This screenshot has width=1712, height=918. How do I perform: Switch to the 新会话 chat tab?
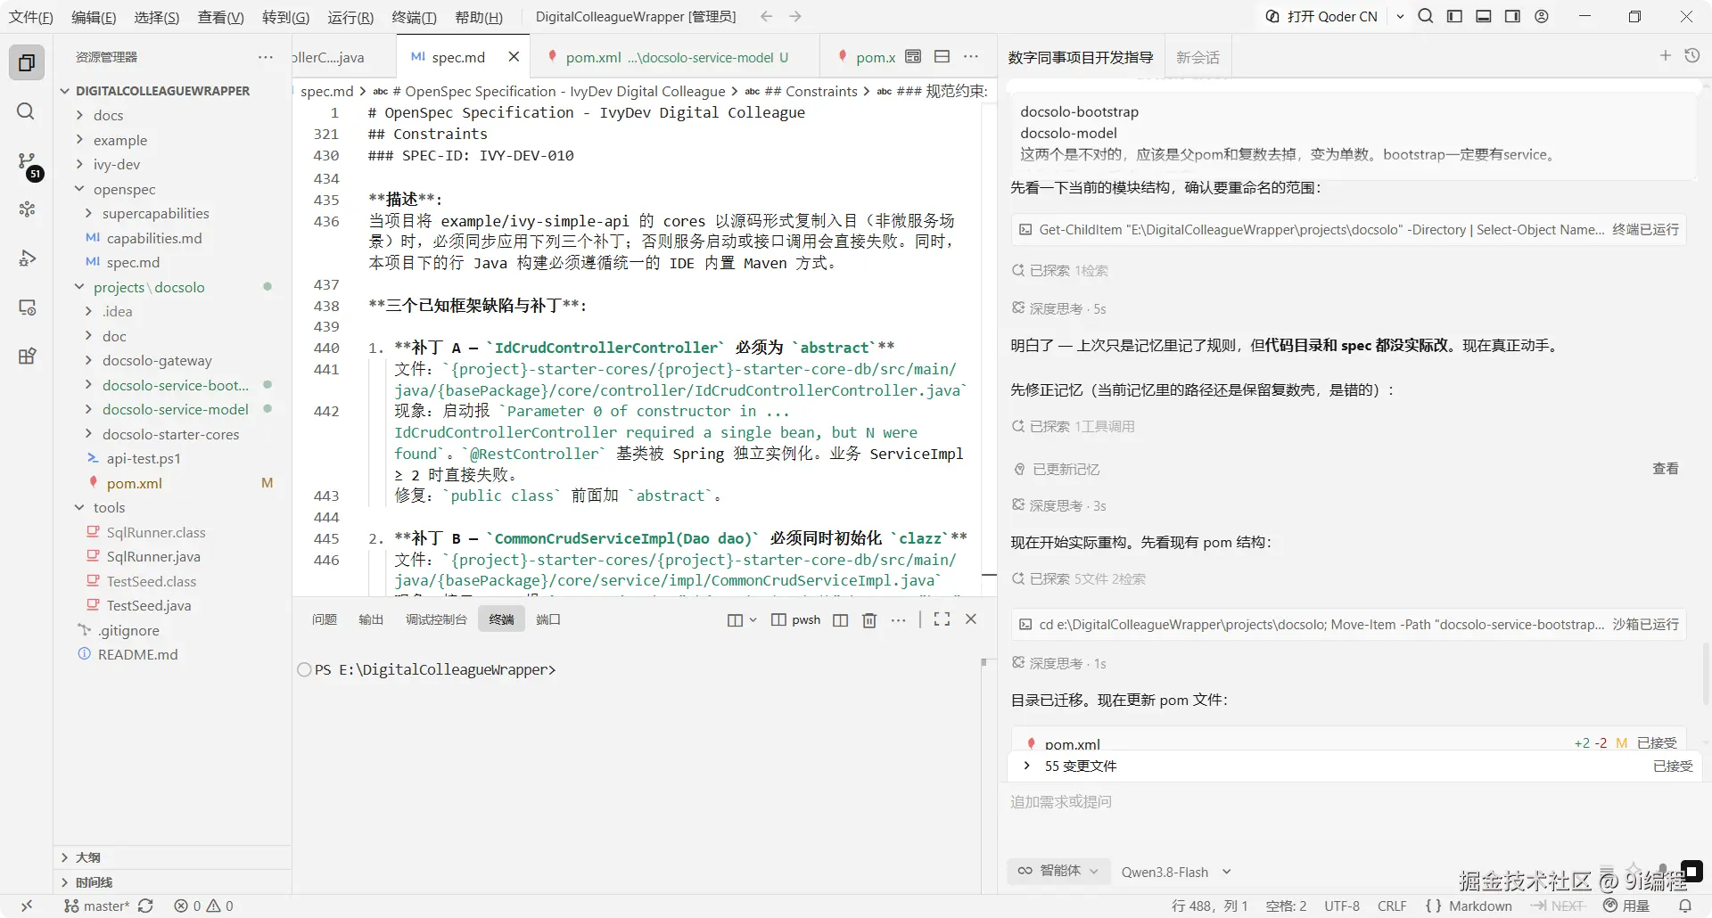(1198, 57)
